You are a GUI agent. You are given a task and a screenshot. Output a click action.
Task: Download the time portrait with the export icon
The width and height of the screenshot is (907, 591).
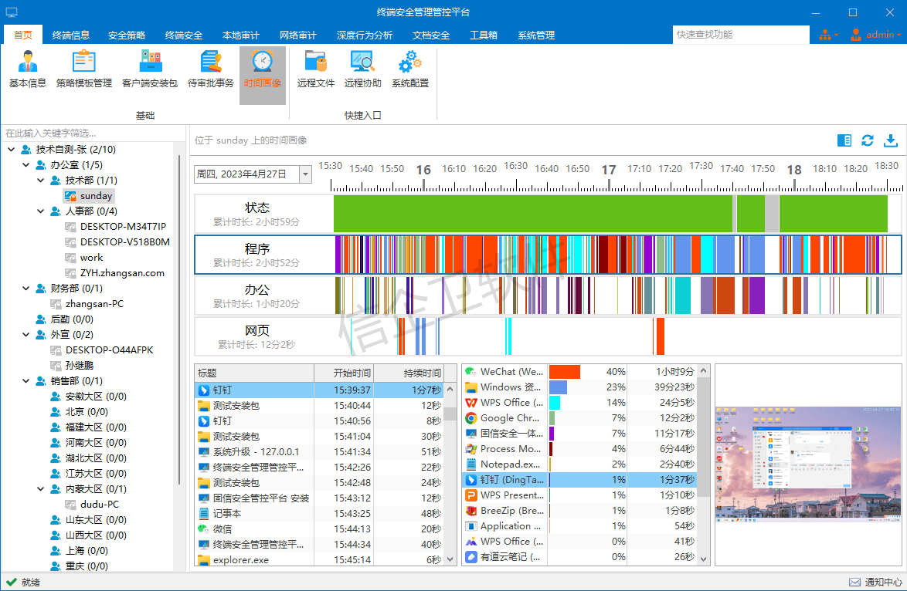(891, 140)
